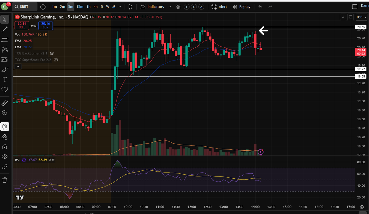Click the RSI indicator legend label
Screen dimensions: 369x214
coord(17,160)
